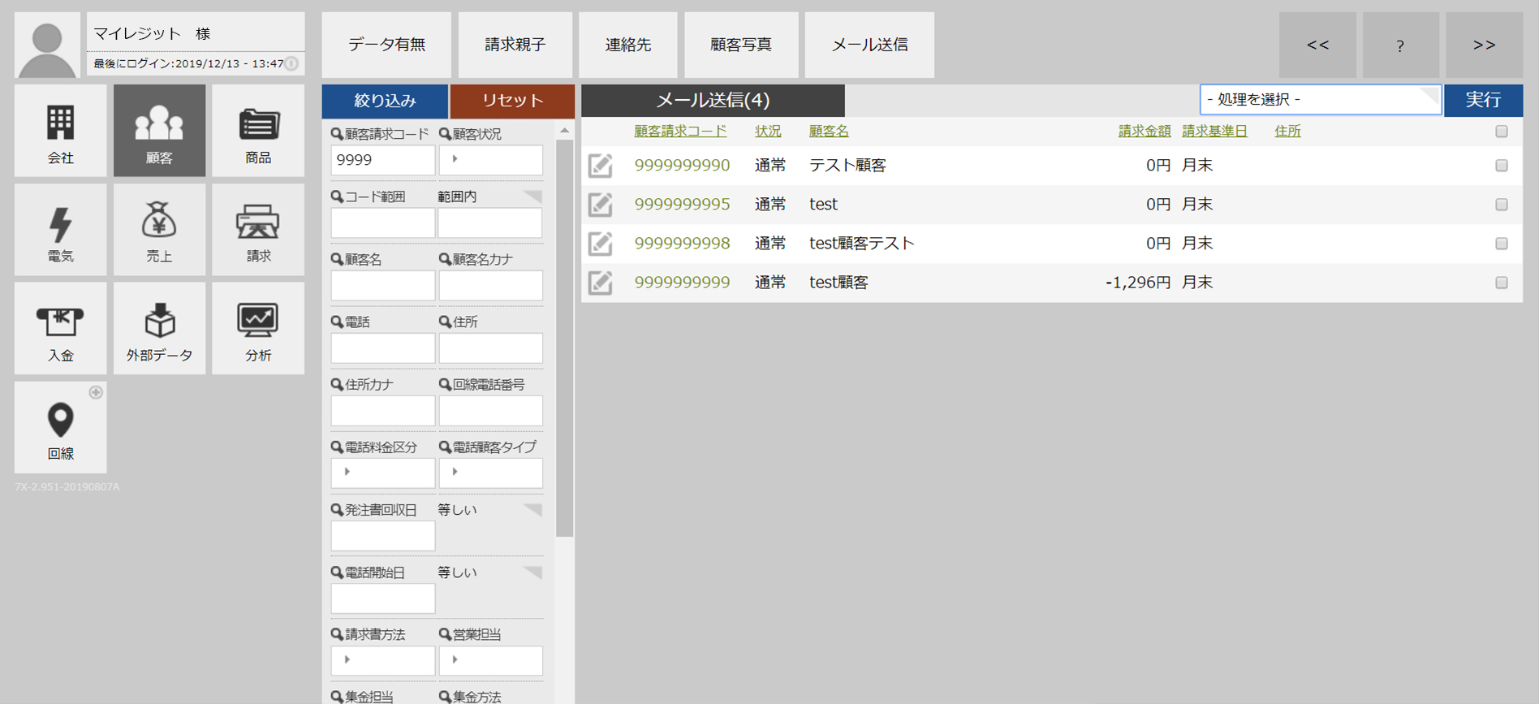Focus the 顧客名 filter input field

[x=382, y=285]
